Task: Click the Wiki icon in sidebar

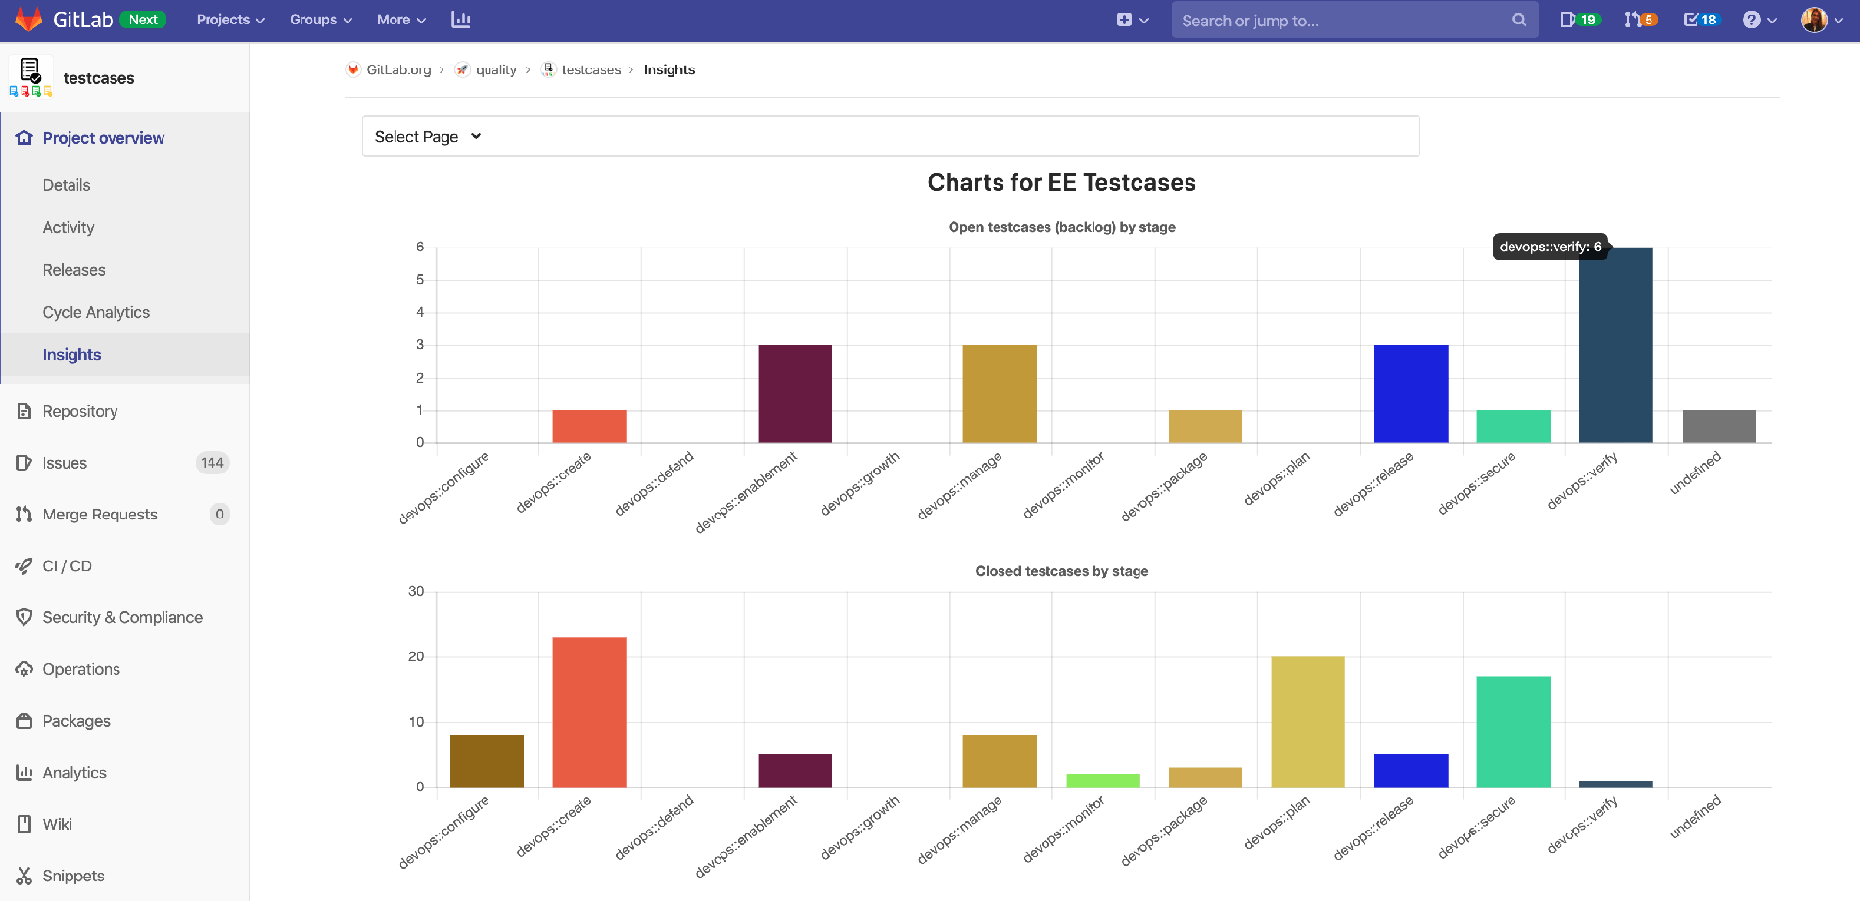Action: pos(23,824)
